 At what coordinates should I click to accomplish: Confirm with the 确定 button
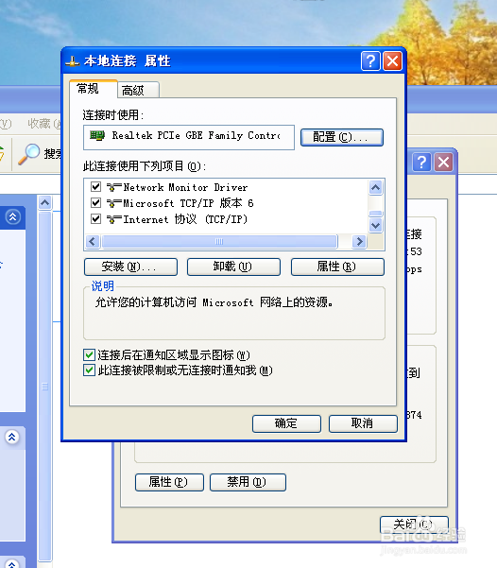286,423
